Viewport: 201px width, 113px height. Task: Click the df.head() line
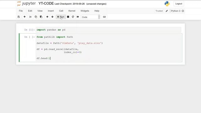click(x=43, y=58)
